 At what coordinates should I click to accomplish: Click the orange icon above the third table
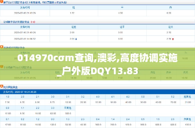tap(2, 47)
